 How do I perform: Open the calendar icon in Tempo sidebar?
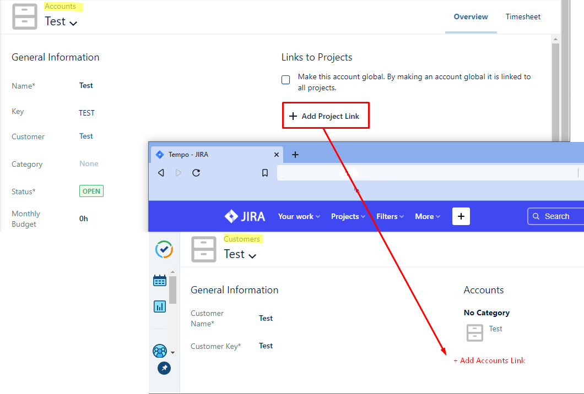(x=160, y=281)
